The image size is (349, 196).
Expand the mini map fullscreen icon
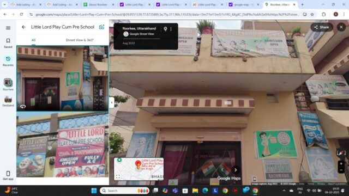118,176
